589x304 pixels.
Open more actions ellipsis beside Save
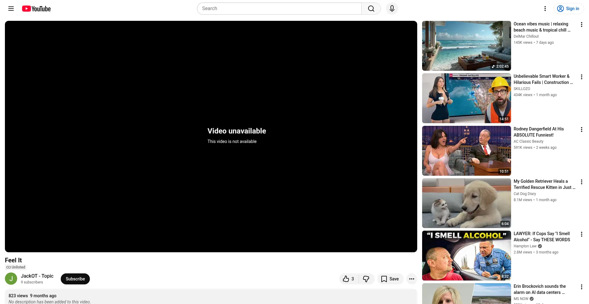pyautogui.click(x=412, y=279)
